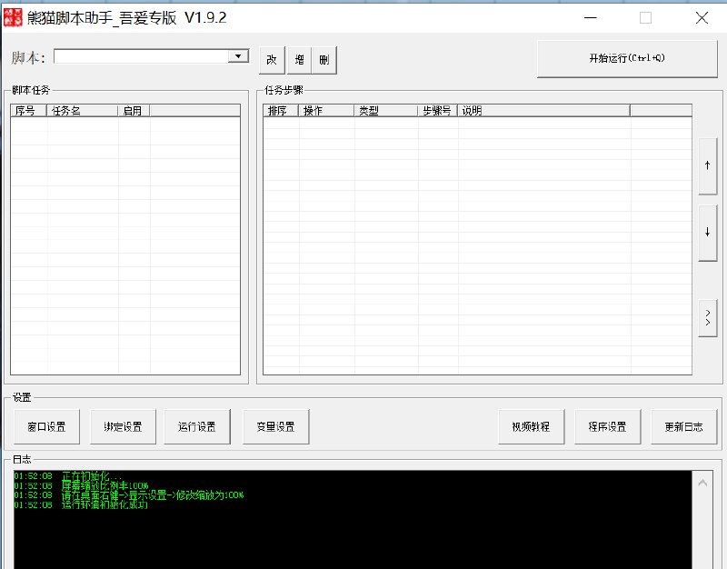Click the down arrow to move step down
The image size is (727, 569).
(707, 231)
